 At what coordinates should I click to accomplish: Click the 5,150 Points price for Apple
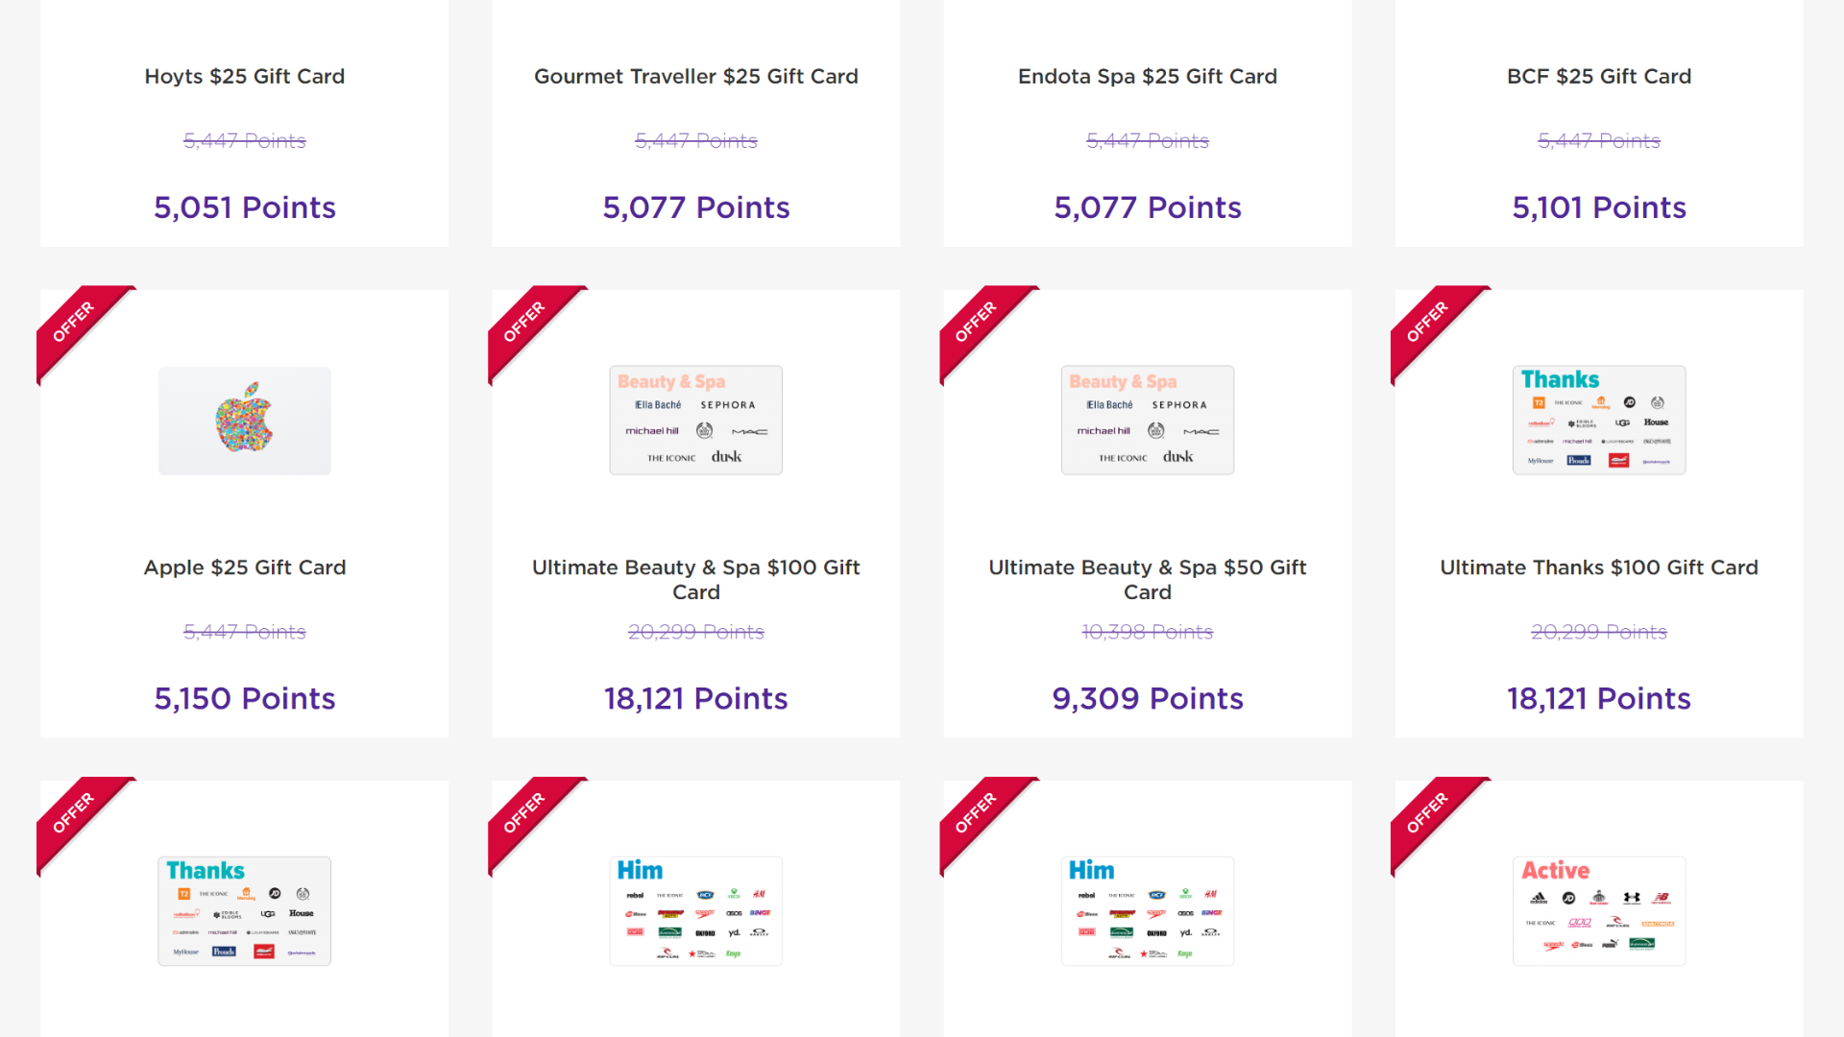point(244,699)
